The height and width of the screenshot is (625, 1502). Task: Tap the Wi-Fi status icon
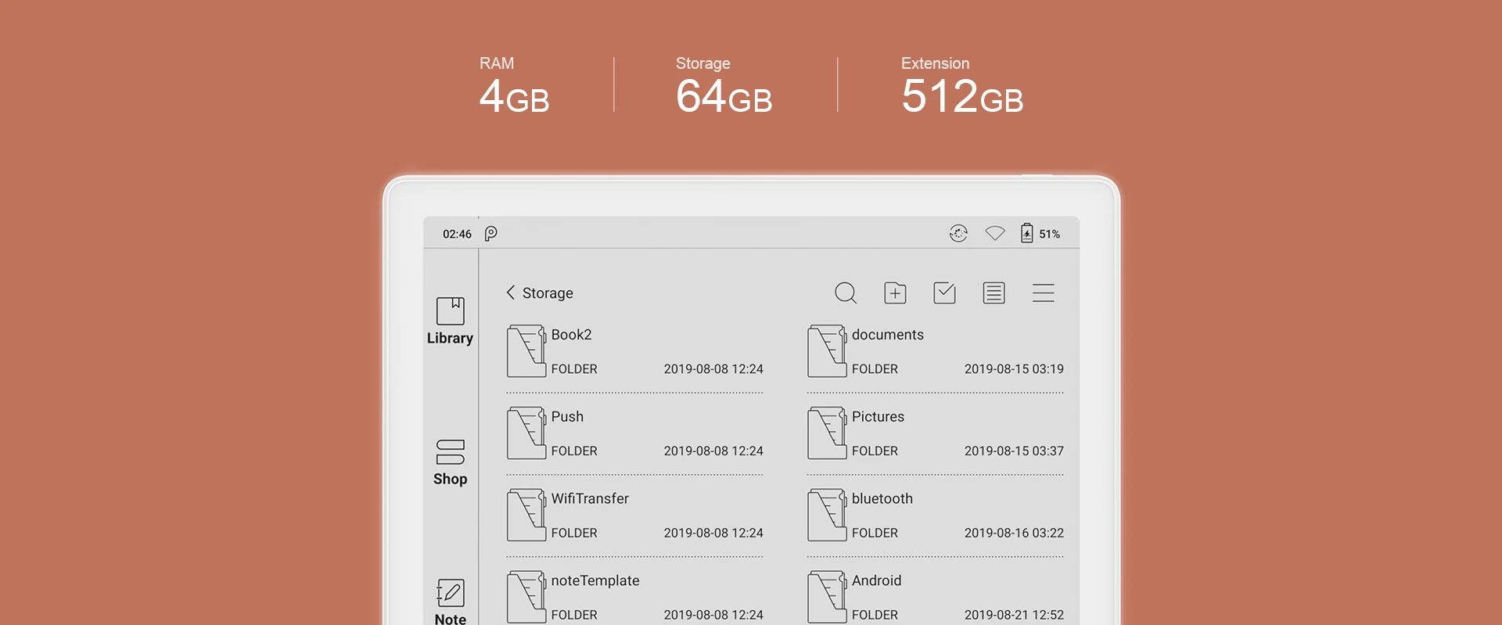[x=994, y=233]
